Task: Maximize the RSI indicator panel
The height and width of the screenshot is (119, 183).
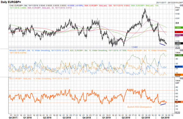Action: [181, 78]
